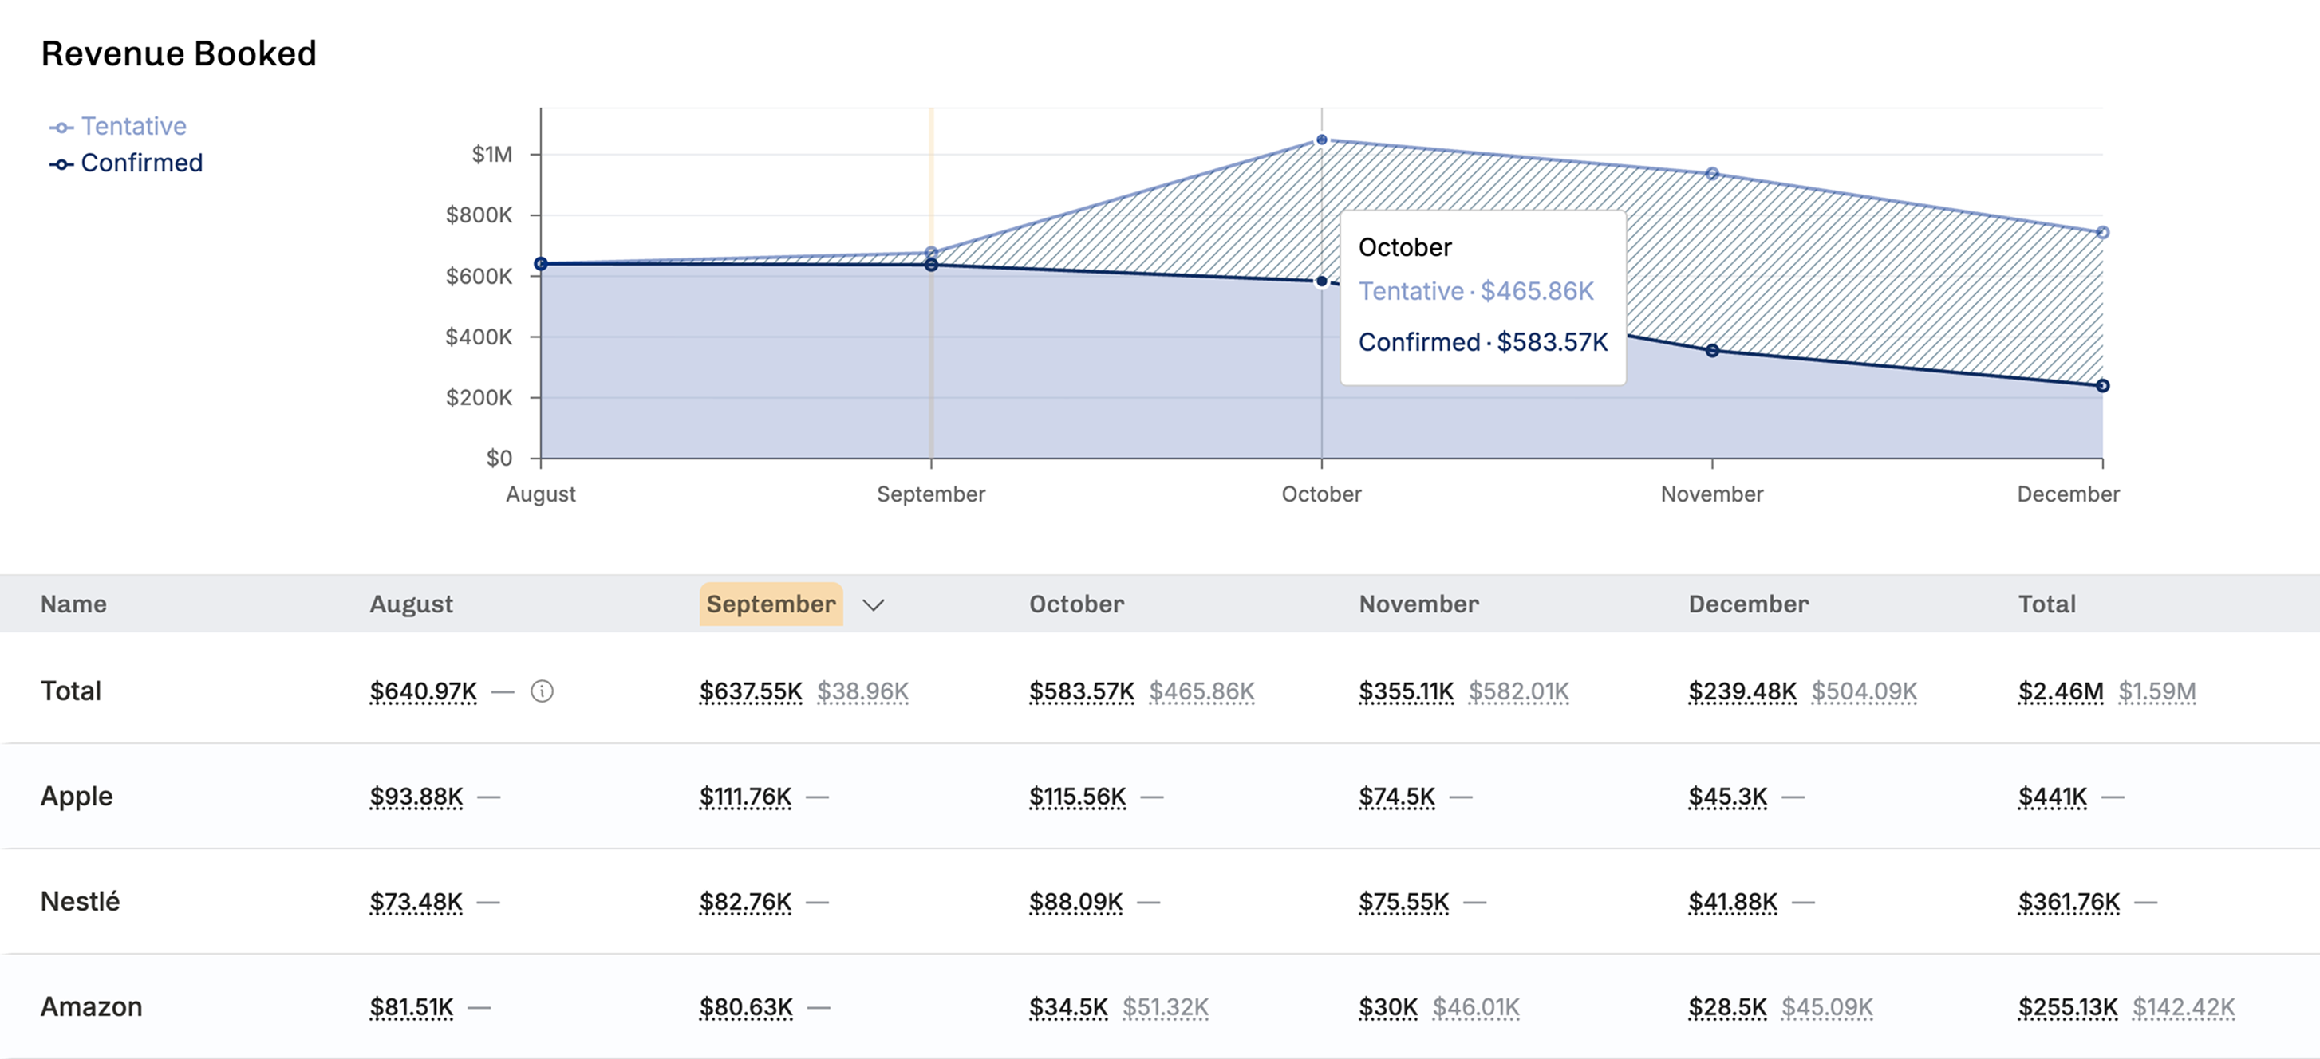This screenshot has height=1059, width=2320.
Task: Sort by the October column header
Action: (x=1076, y=604)
